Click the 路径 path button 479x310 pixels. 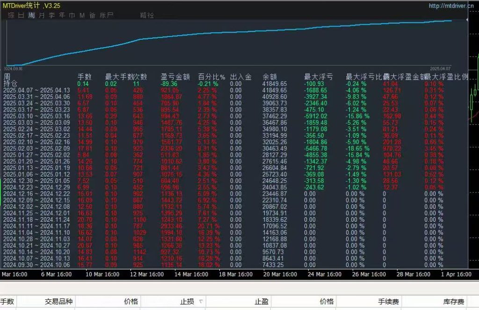point(147,15)
